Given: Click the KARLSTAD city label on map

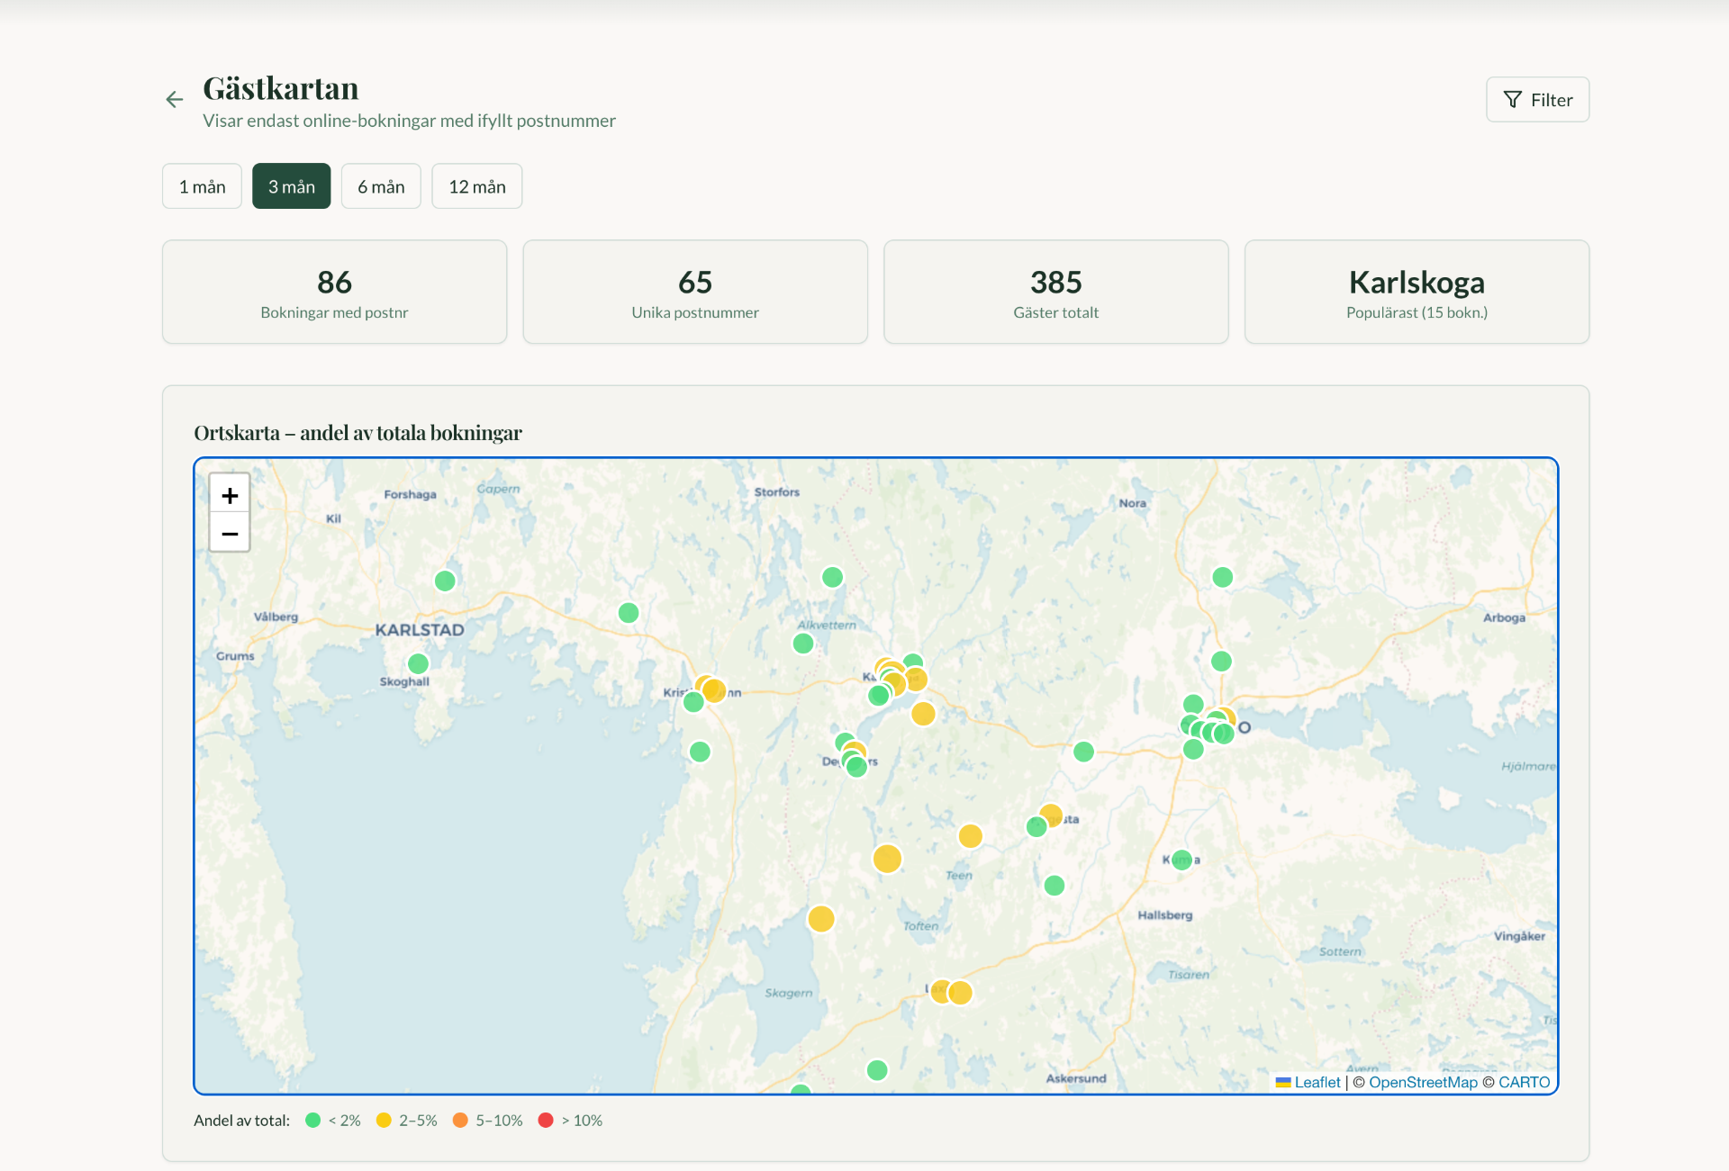Looking at the screenshot, I should [x=420, y=630].
